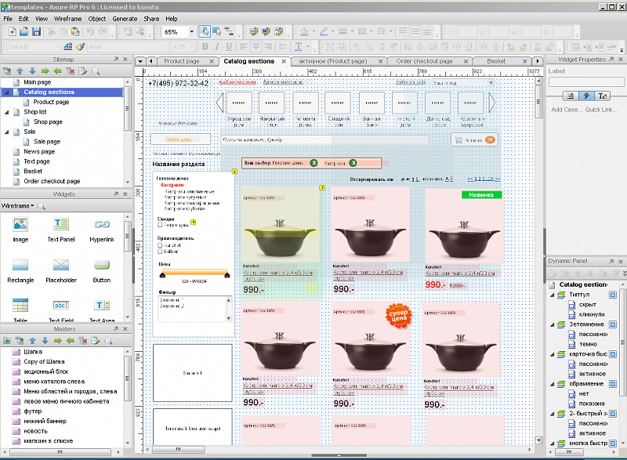Click the Open file folder icon
627x460 pixels.
[24, 31]
